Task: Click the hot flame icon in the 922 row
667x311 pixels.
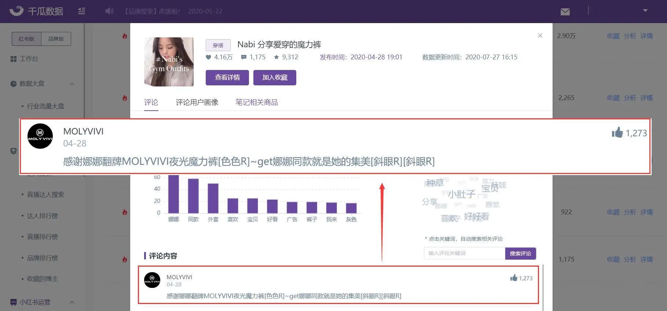Action: (125, 212)
